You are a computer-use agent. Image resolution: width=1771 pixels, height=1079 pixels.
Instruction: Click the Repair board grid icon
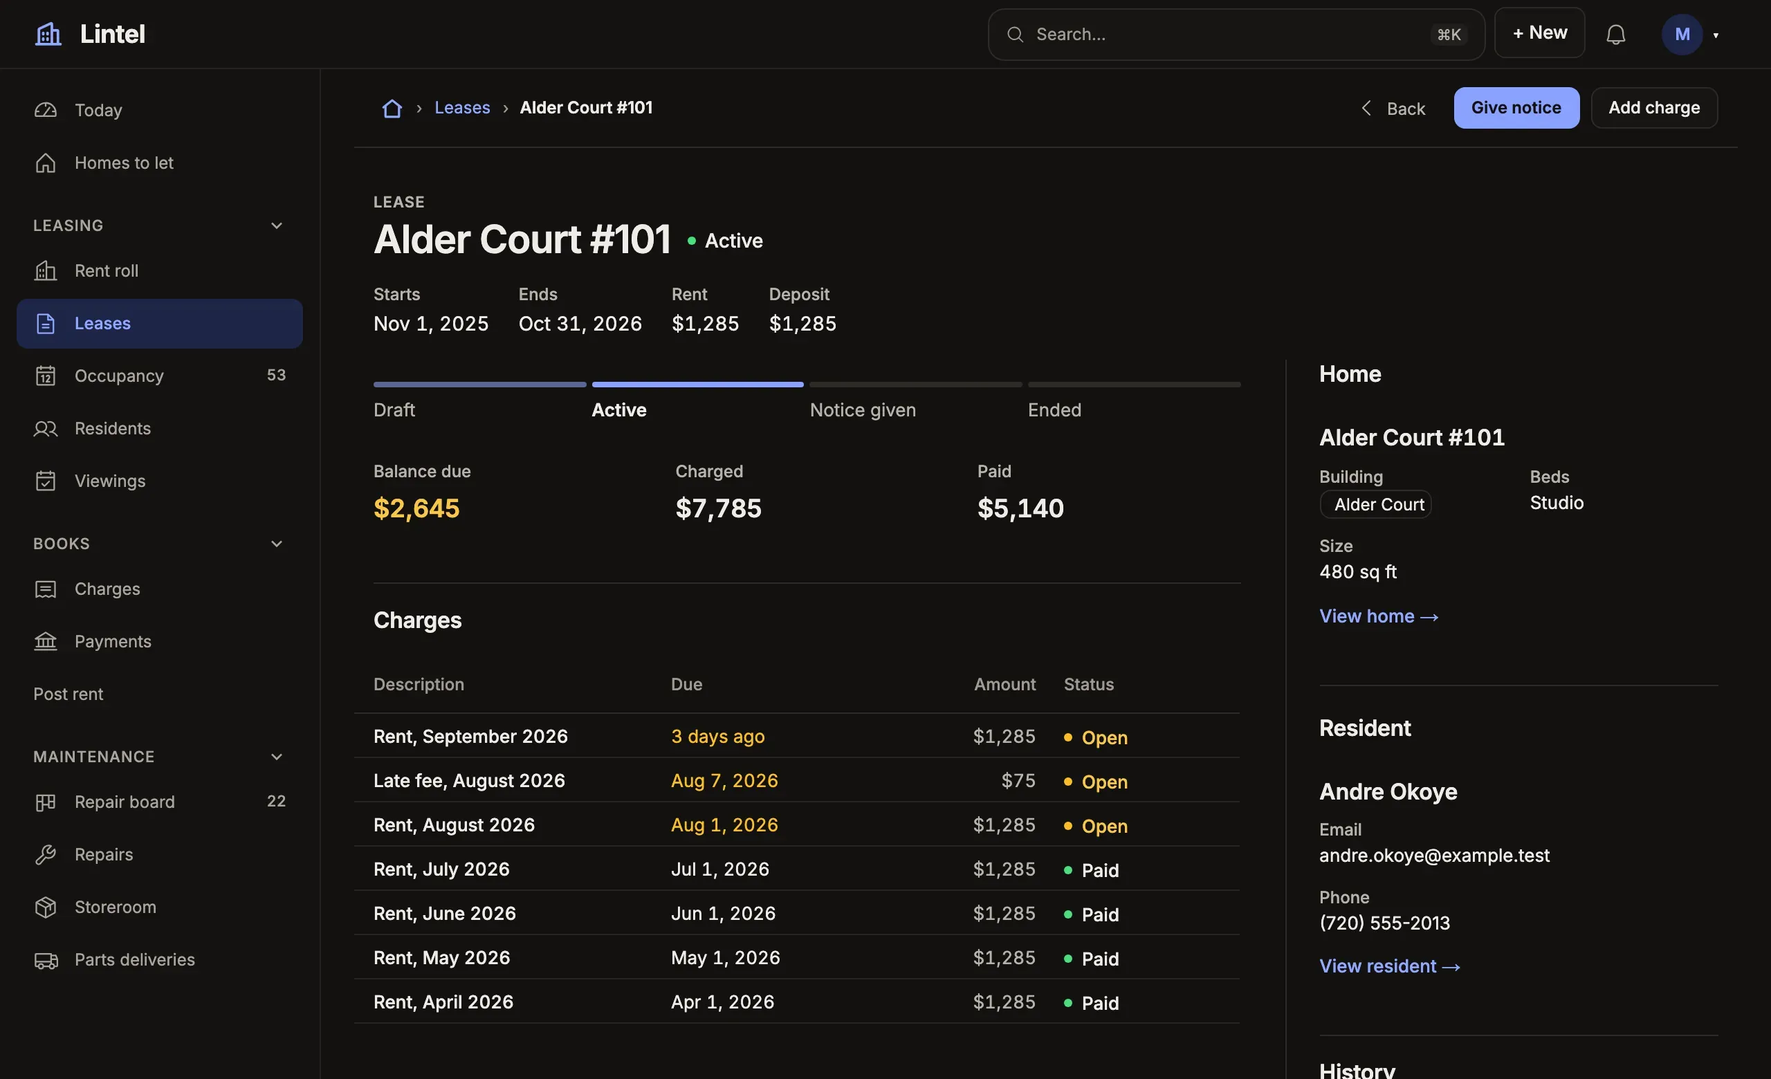pos(46,802)
